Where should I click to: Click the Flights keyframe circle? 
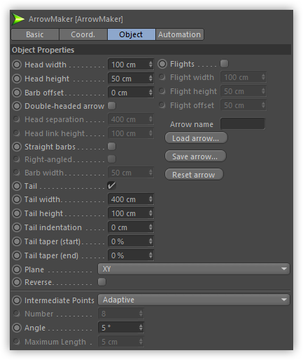(162, 64)
